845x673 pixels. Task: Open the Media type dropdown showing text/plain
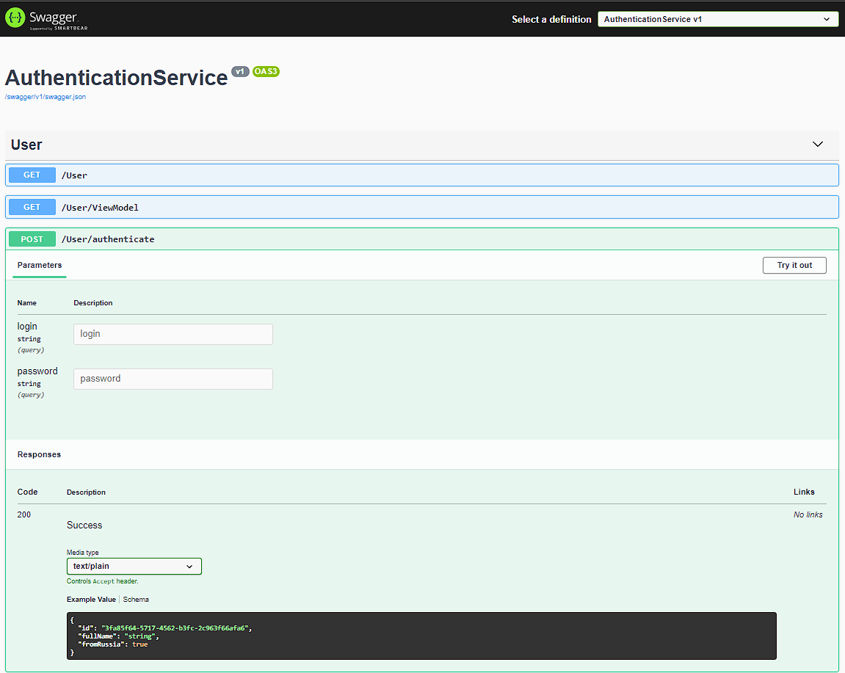coord(134,566)
